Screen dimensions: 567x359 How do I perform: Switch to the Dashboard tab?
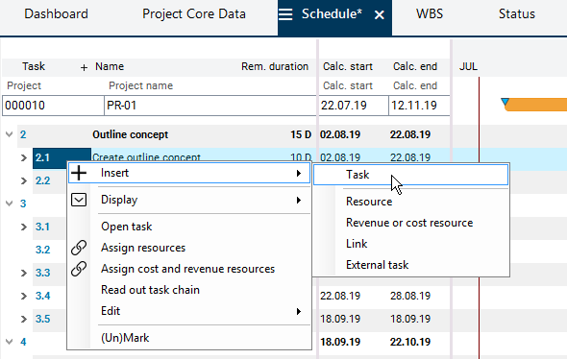point(56,14)
